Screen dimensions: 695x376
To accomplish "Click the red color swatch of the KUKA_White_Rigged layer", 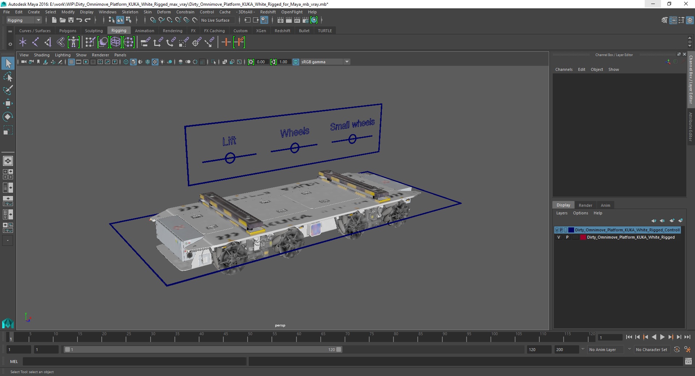I will click(x=583, y=237).
